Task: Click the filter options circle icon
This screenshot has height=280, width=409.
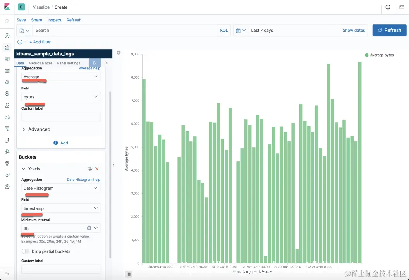Action: (20, 42)
